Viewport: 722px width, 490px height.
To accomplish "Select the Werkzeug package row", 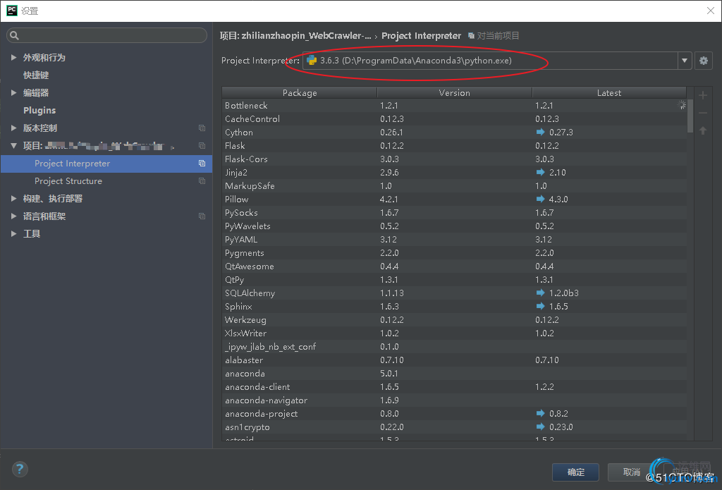I will tap(454, 319).
